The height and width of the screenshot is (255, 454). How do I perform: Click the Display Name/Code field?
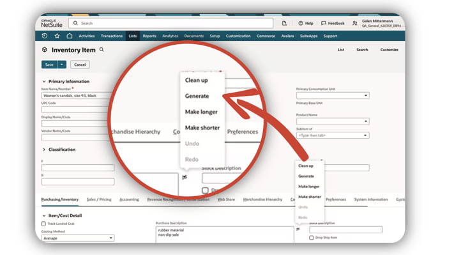pyautogui.click(x=77, y=124)
